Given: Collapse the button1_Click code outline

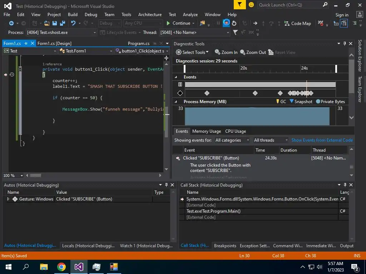Looking at the screenshot, I should pyautogui.click(x=20, y=69).
